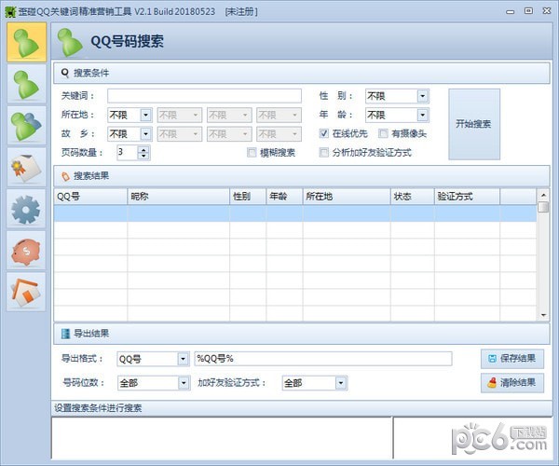Click the 年龄 column header
559x466 pixels.
[x=284, y=196]
